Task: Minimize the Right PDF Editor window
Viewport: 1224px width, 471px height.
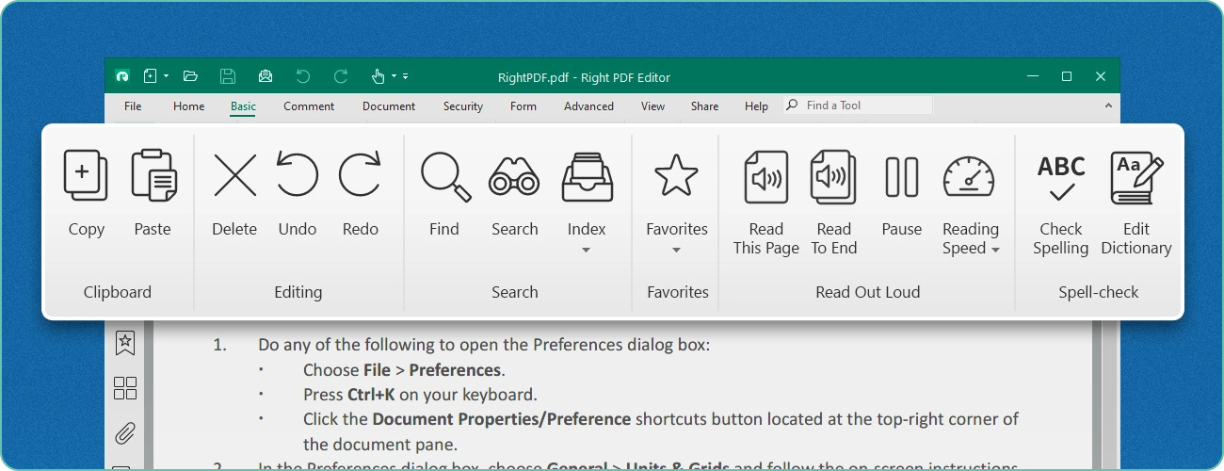Action: coord(1033,76)
